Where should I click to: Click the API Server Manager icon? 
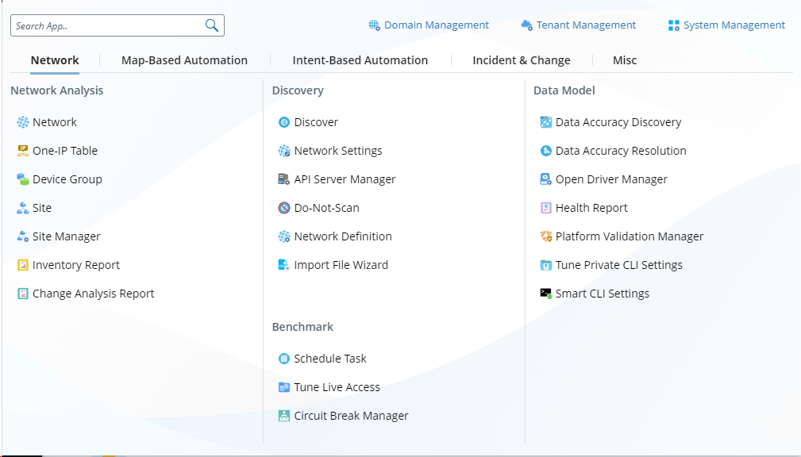pos(284,179)
